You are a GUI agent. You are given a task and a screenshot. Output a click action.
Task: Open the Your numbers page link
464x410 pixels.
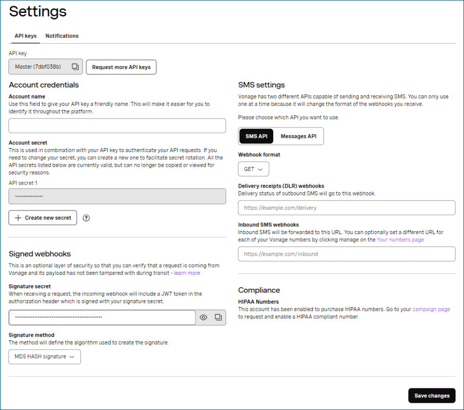click(400, 240)
